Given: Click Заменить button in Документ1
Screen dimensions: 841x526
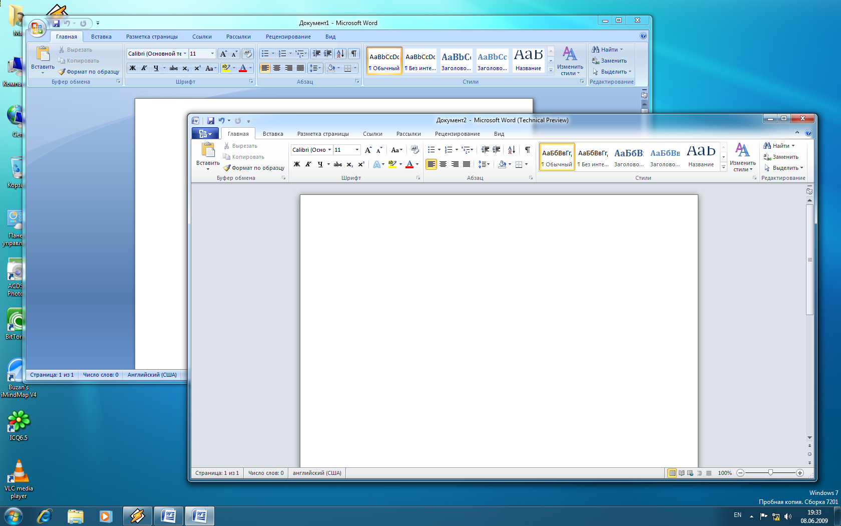Looking at the screenshot, I should click(609, 61).
